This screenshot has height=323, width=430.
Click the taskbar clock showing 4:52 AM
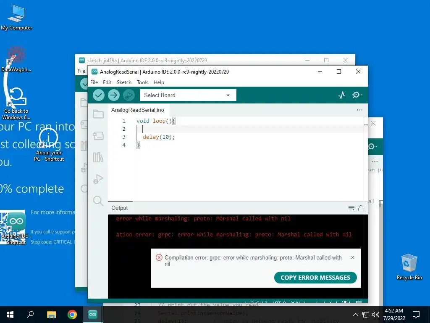[x=394, y=315]
